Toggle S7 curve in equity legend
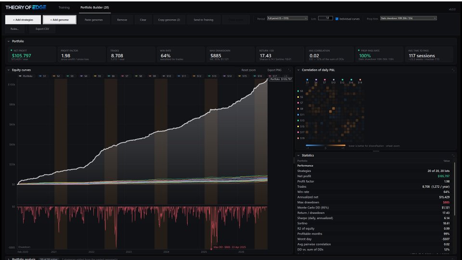Screen dimensions: 462x260 125,76
